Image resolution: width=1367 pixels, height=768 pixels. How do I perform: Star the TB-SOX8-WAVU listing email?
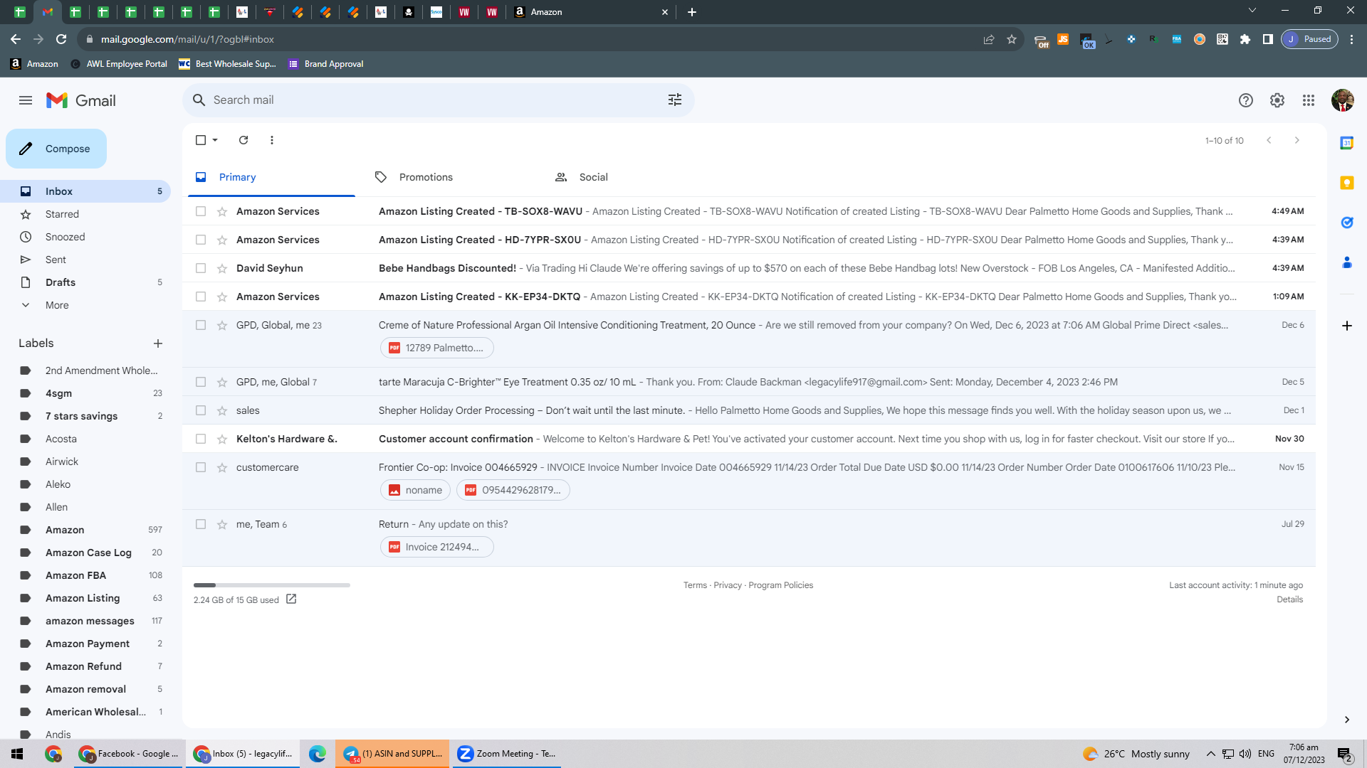point(222,211)
